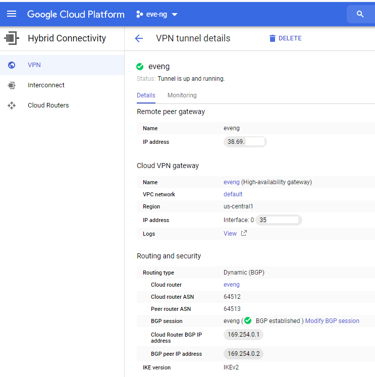Click the green tunnel status check icon
Viewport: 375px width, 377px height.
point(140,66)
